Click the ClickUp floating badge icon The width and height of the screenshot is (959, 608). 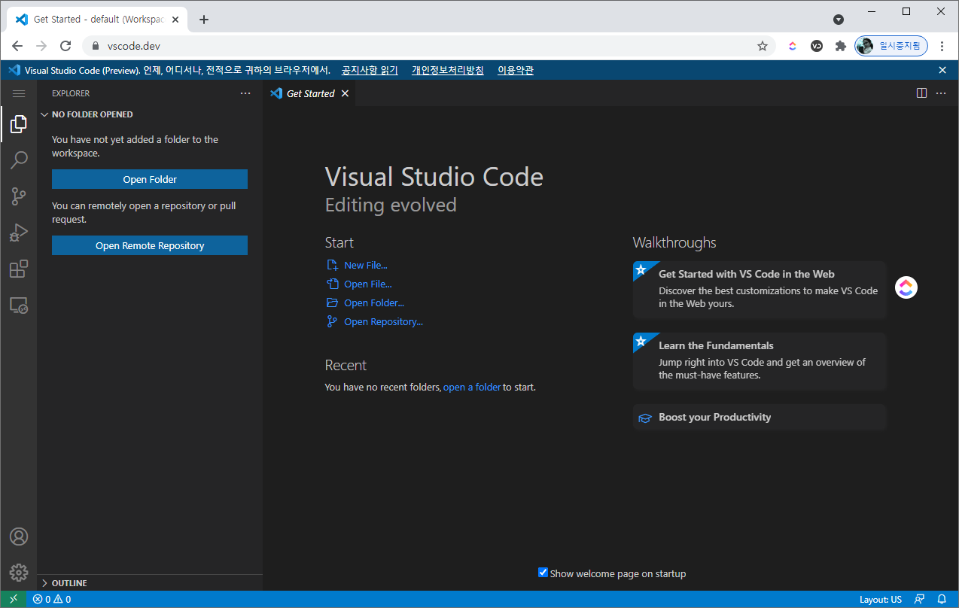(x=906, y=287)
